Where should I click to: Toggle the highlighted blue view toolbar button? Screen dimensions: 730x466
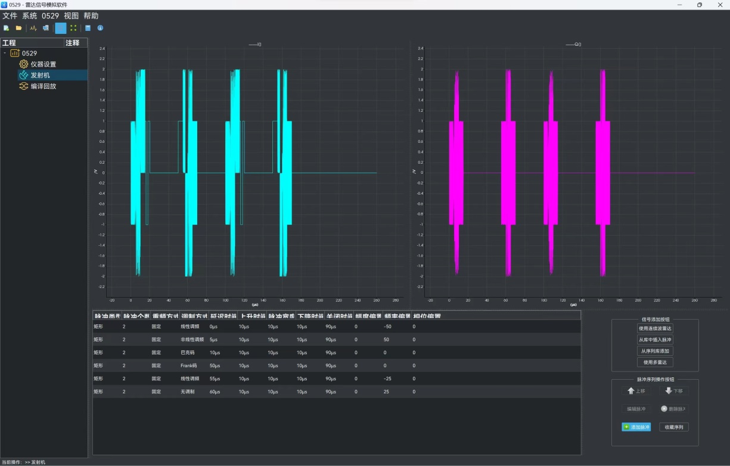[x=61, y=28]
